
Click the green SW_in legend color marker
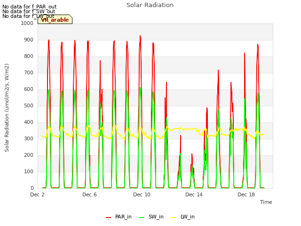coord(142,218)
